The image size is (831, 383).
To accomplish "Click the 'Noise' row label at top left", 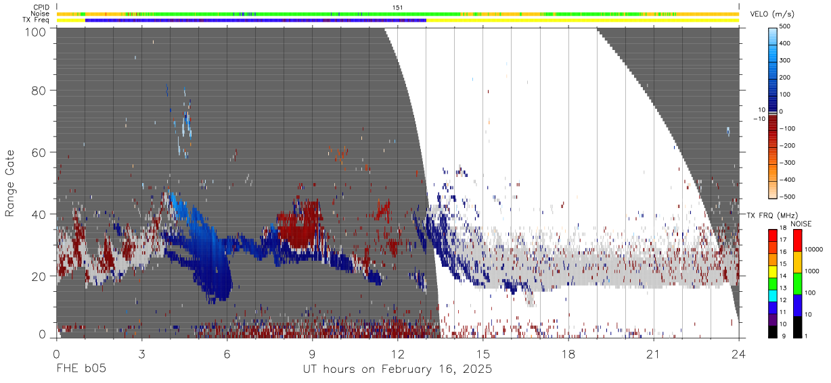I will click(40, 14).
